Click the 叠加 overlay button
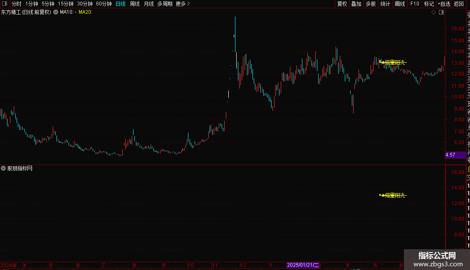Screen dimensions: 470x270 pyautogui.click(x=356, y=4)
